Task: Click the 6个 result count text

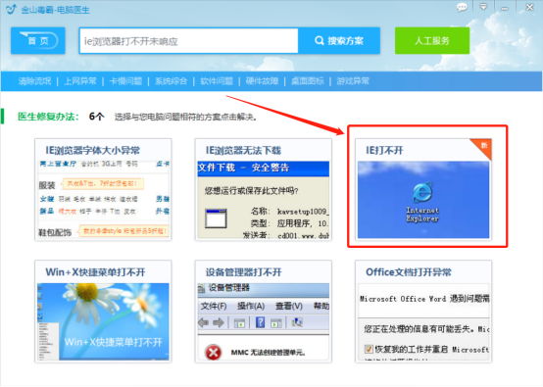Action: pyautogui.click(x=96, y=117)
